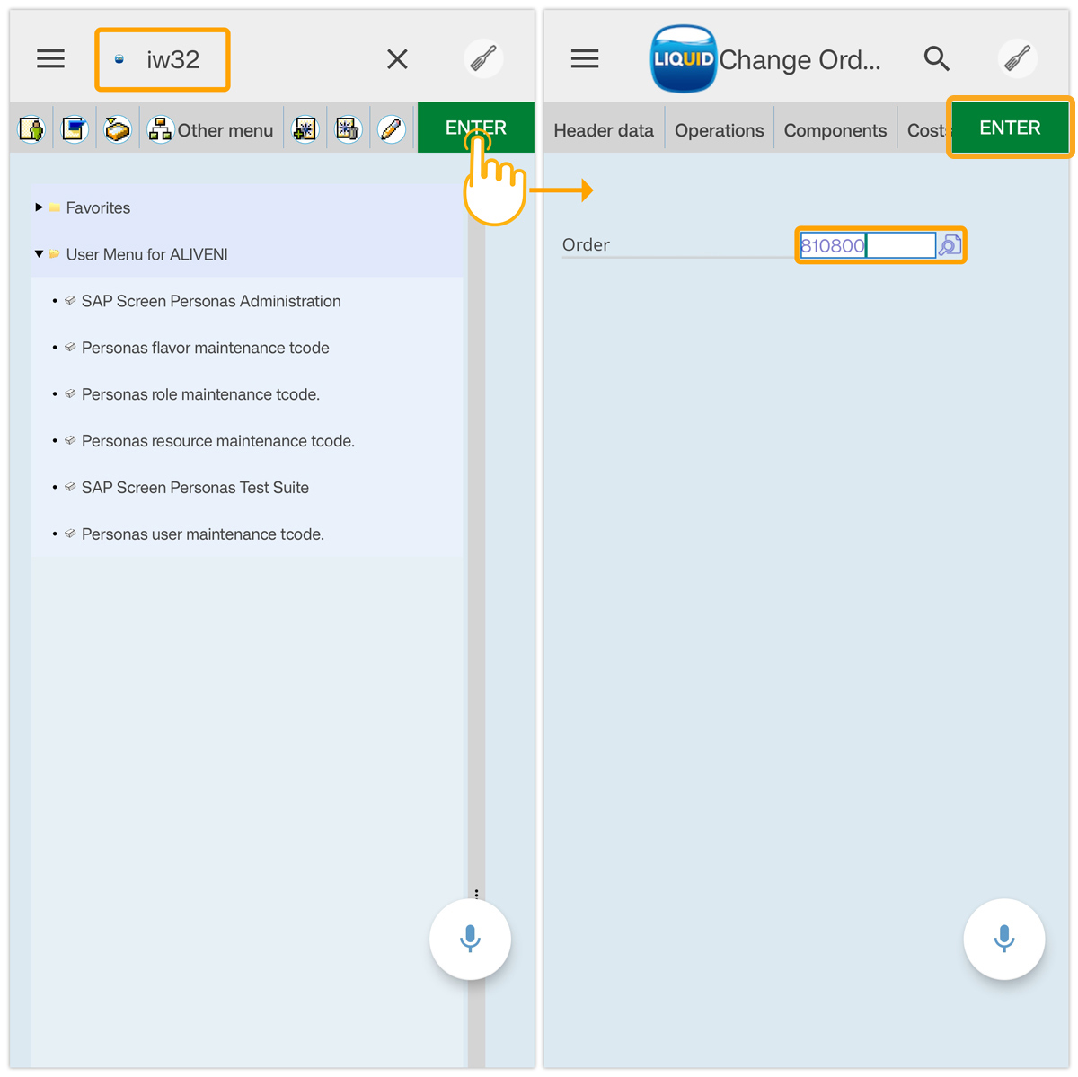Click the vertical scrollbar on menu tree
Viewport: 1078px width, 1077px height.
(x=476, y=611)
